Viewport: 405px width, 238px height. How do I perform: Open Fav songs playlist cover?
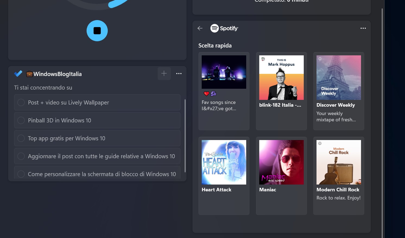click(224, 72)
